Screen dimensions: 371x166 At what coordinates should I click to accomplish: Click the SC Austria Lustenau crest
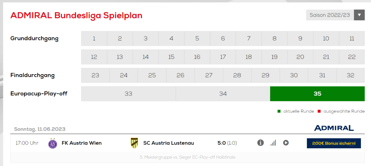point(134,143)
